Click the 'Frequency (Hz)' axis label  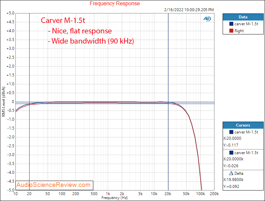click(114, 198)
